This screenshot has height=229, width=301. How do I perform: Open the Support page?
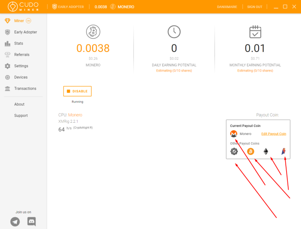(x=21, y=116)
